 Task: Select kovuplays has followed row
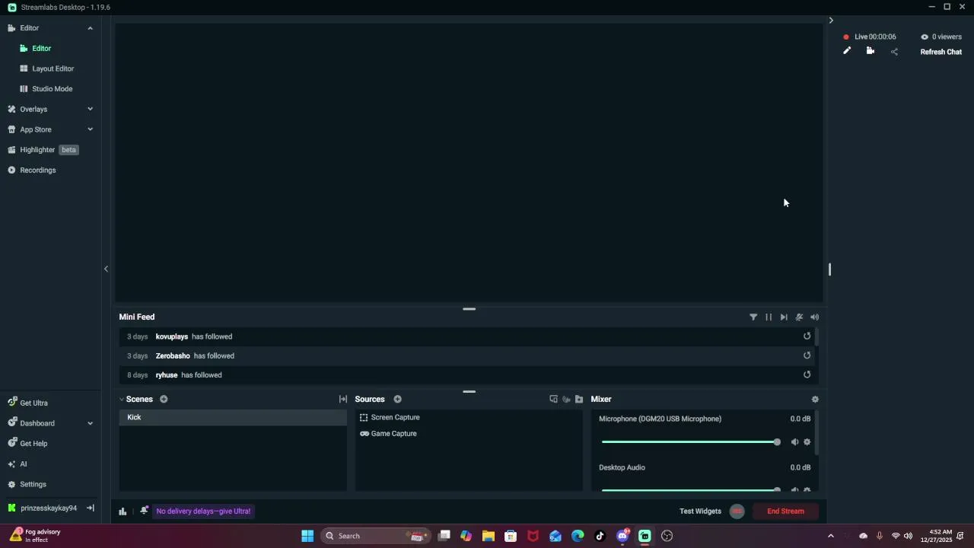tap(466, 336)
